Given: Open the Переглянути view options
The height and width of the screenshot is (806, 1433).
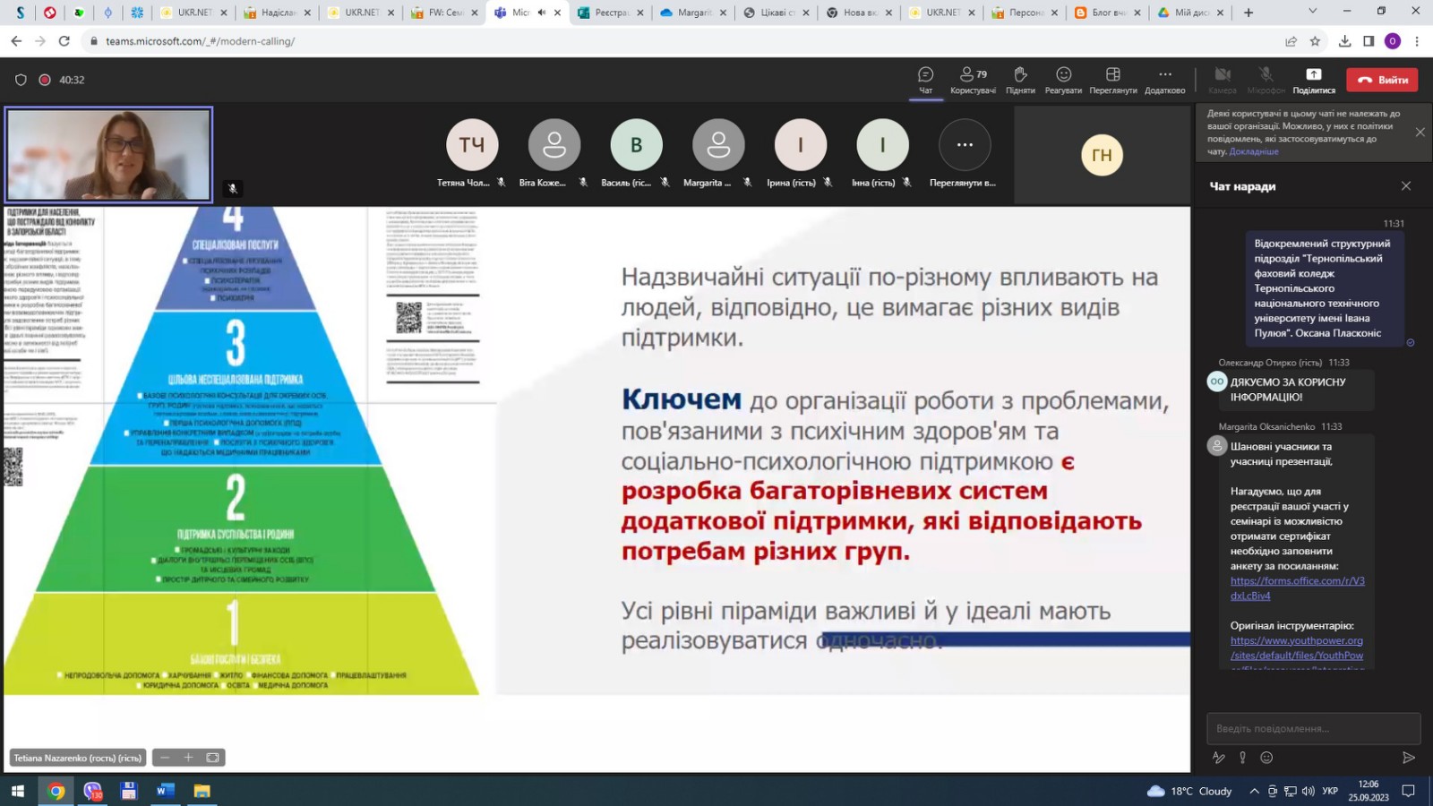Looking at the screenshot, I should 1113,80.
